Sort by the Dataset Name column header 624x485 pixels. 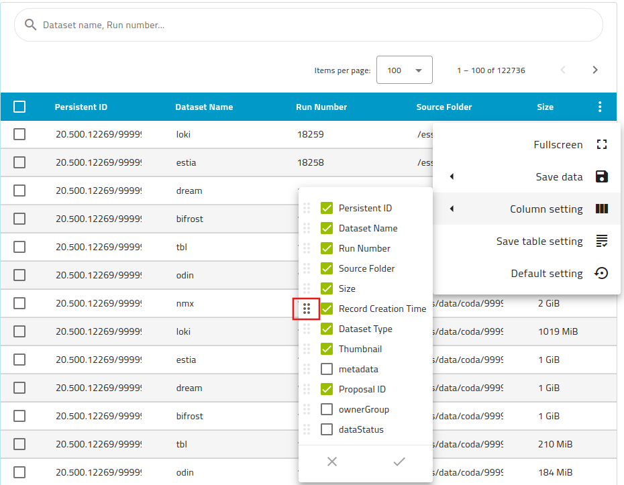204,107
